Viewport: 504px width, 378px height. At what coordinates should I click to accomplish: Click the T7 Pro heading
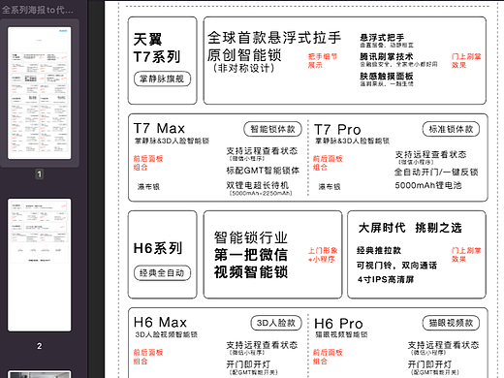tap(337, 130)
